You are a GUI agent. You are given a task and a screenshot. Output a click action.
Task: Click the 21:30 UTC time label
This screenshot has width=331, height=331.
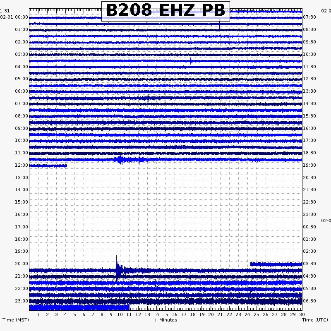click(309, 189)
